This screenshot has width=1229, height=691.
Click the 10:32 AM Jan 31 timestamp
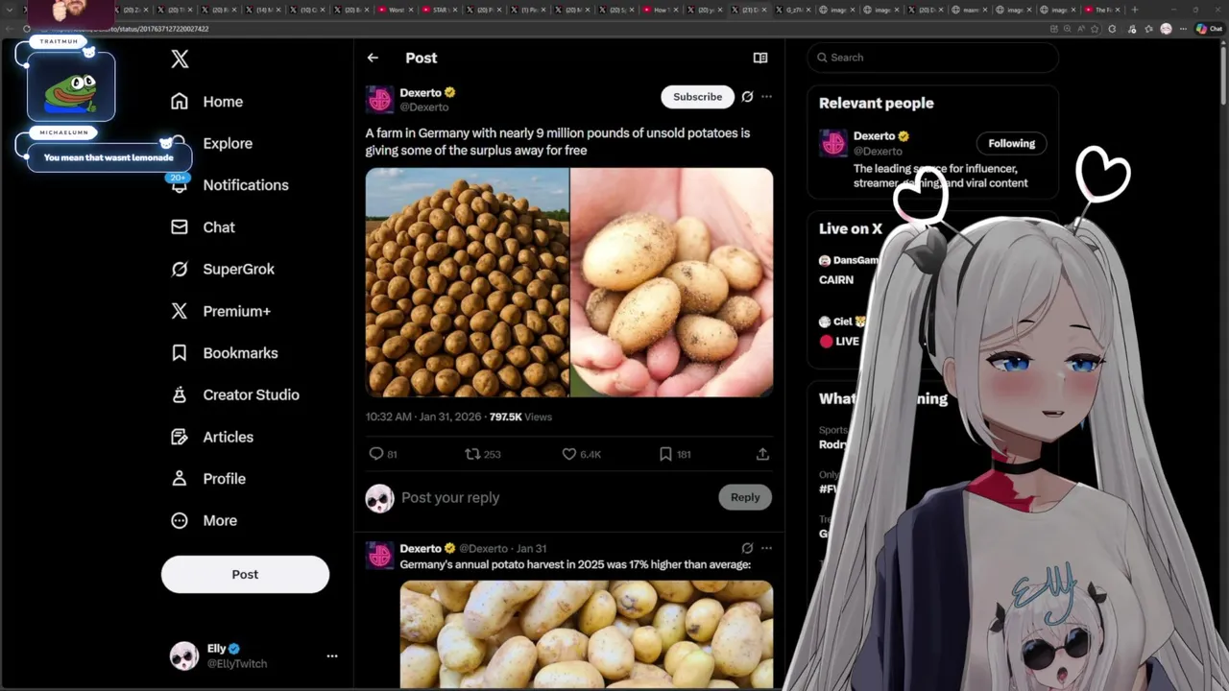pos(424,417)
